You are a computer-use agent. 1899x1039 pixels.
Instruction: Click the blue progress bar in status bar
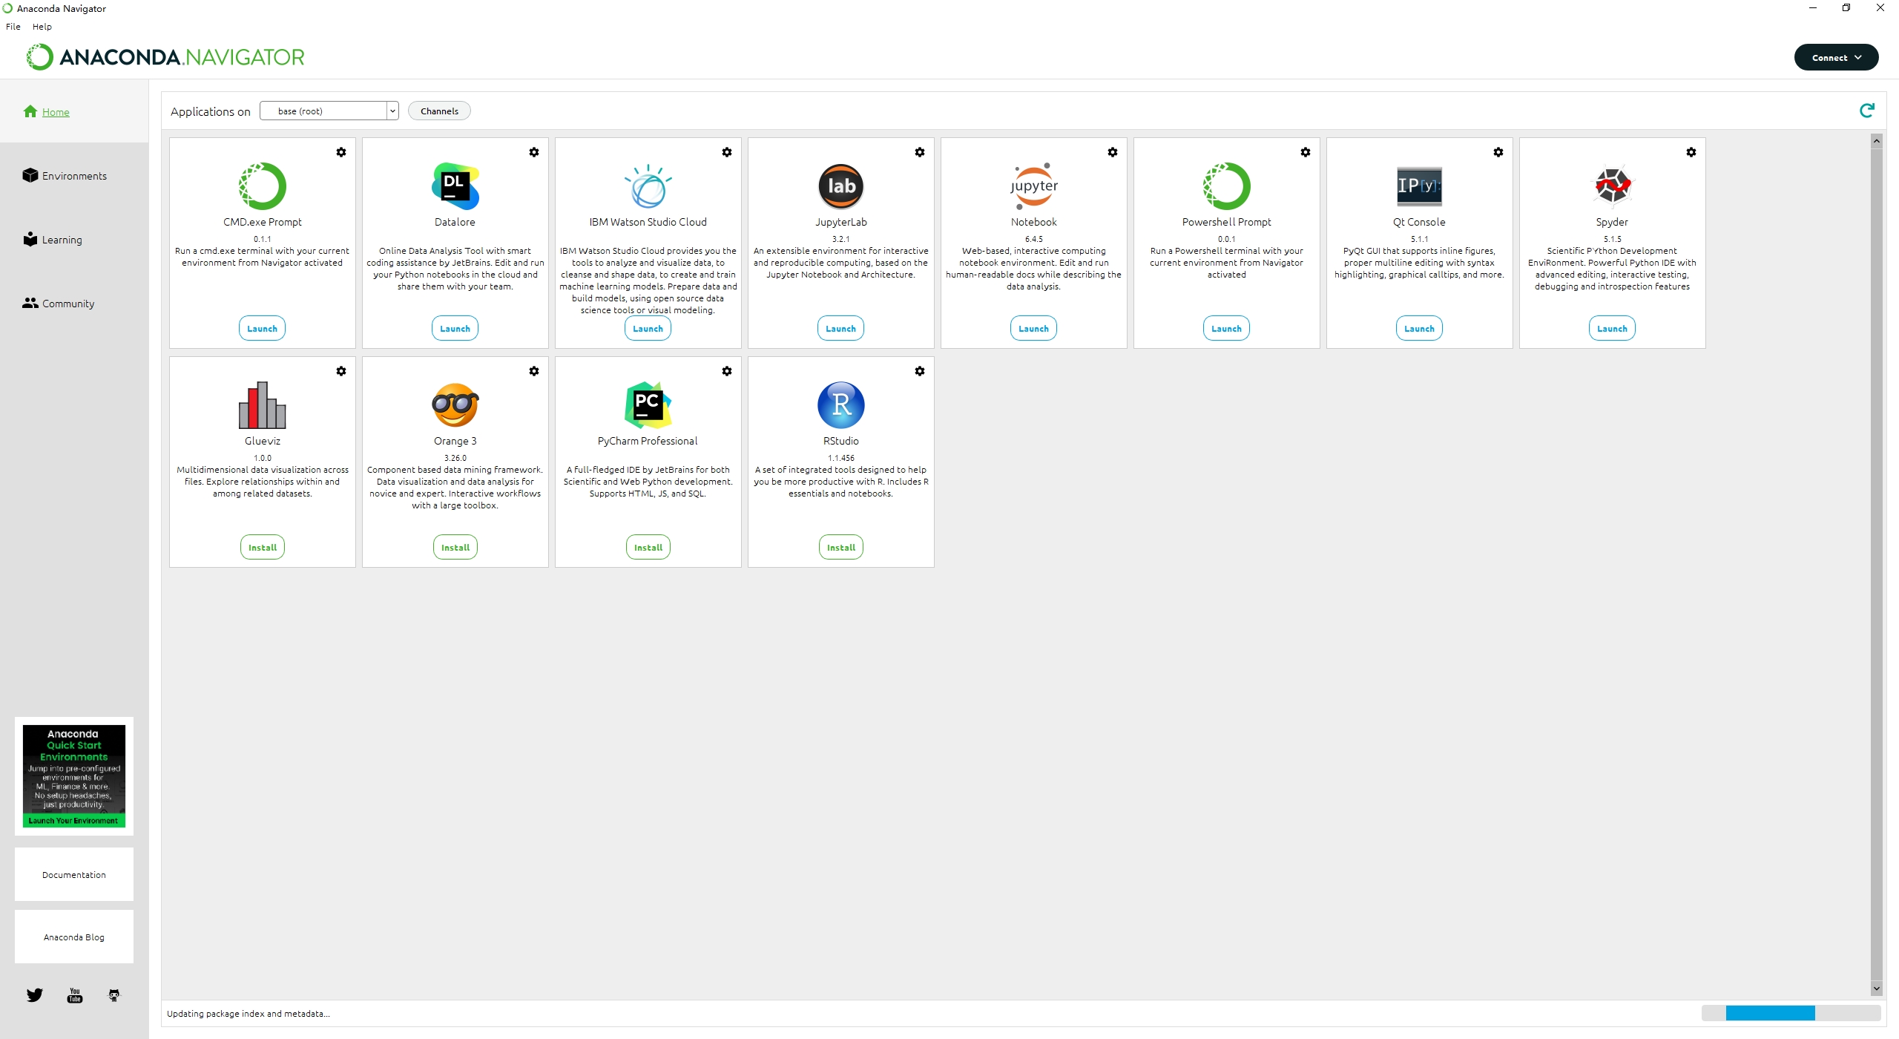tap(1769, 1013)
